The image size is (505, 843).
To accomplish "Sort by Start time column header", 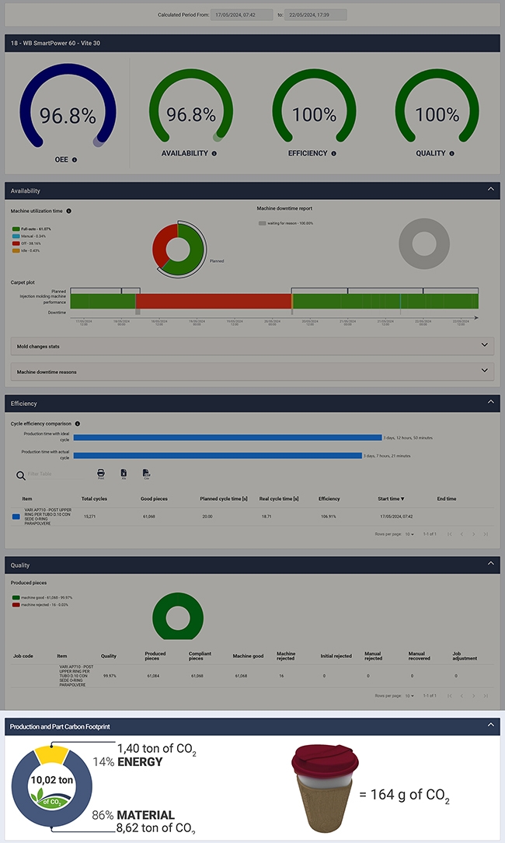I will (x=391, y=498).
